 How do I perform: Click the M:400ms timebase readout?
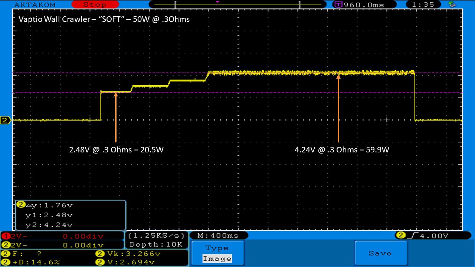point(218,235)
